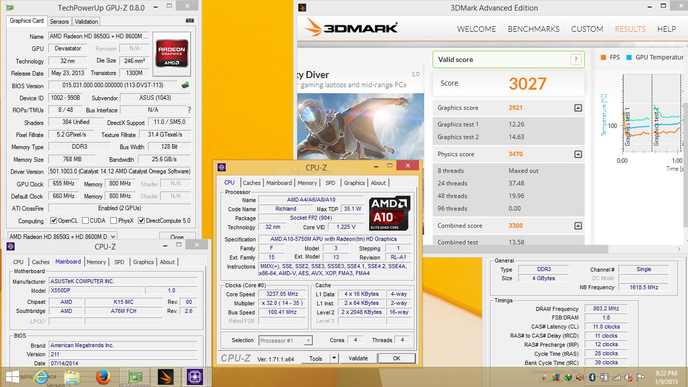Image resolution: width=688 pixels, height=387 pixels.
Task: Open CUSTOM in the 3DMark menu
Action: click(587, 29)
